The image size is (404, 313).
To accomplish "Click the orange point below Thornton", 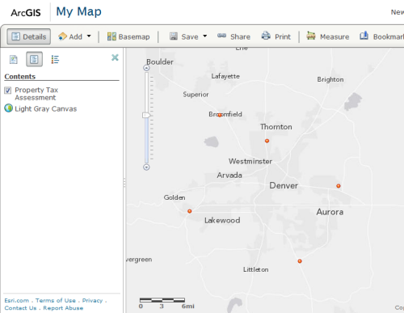I will coord(267,141).
